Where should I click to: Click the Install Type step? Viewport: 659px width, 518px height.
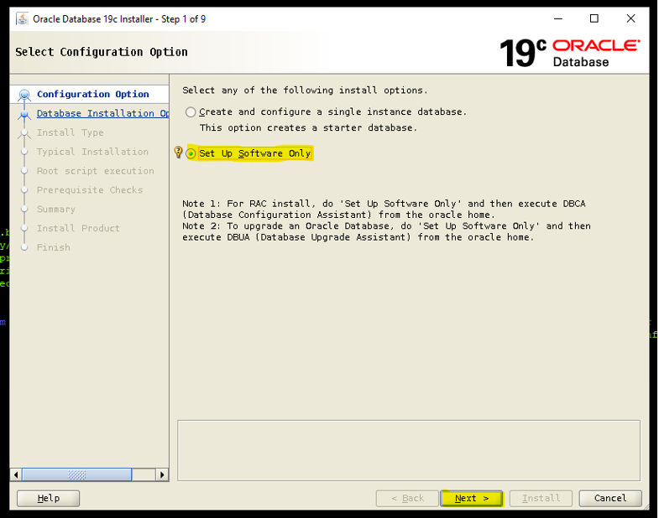71,132
